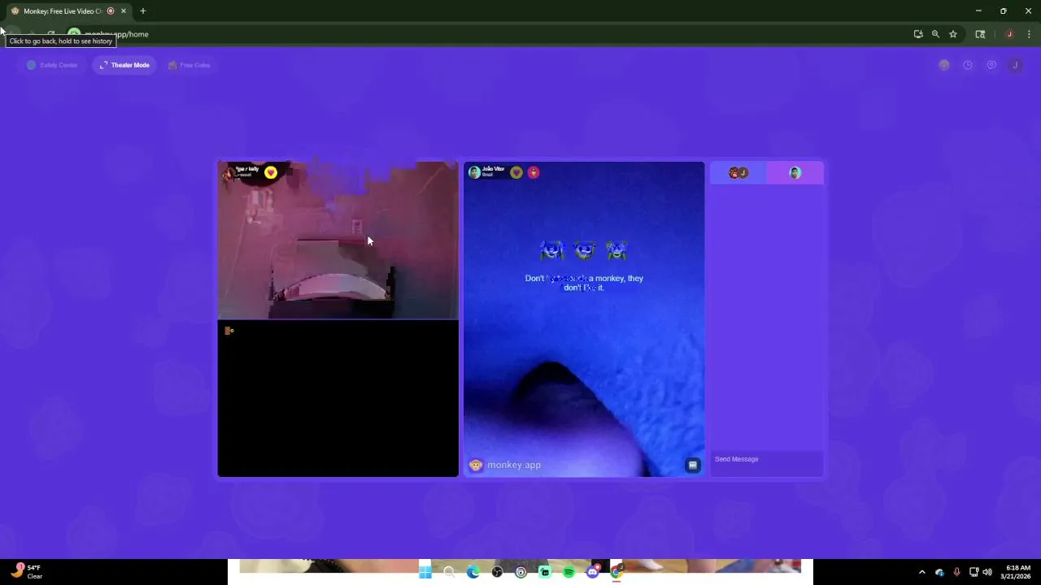Click João Vitor's video feed

point(584,319)
